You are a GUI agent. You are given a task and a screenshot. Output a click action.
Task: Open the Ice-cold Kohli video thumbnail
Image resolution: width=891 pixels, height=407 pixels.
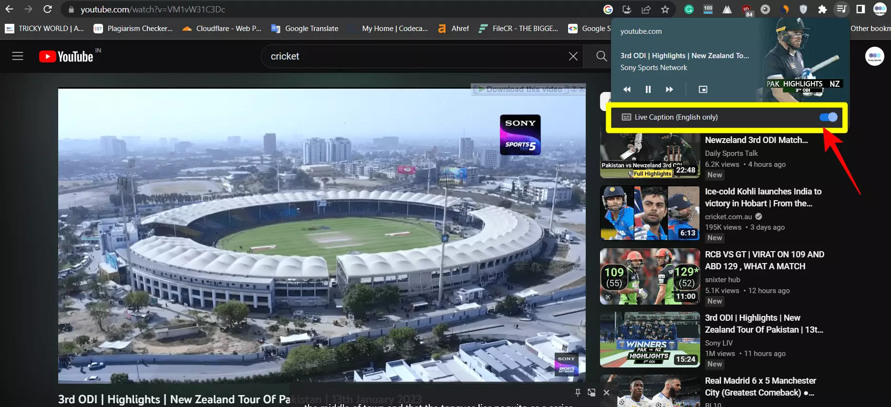click(650, 213)
